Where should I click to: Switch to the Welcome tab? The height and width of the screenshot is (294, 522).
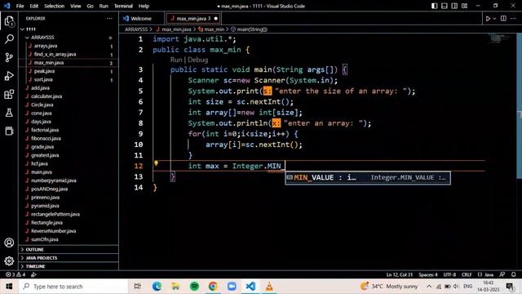click(141, 19)
